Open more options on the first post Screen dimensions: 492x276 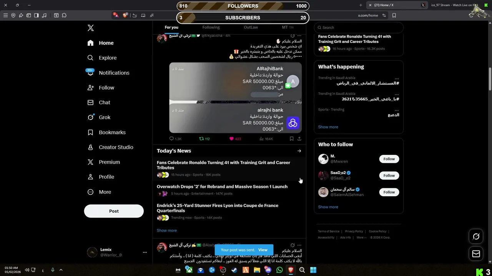pyautogui.click(x=299, y=36)
